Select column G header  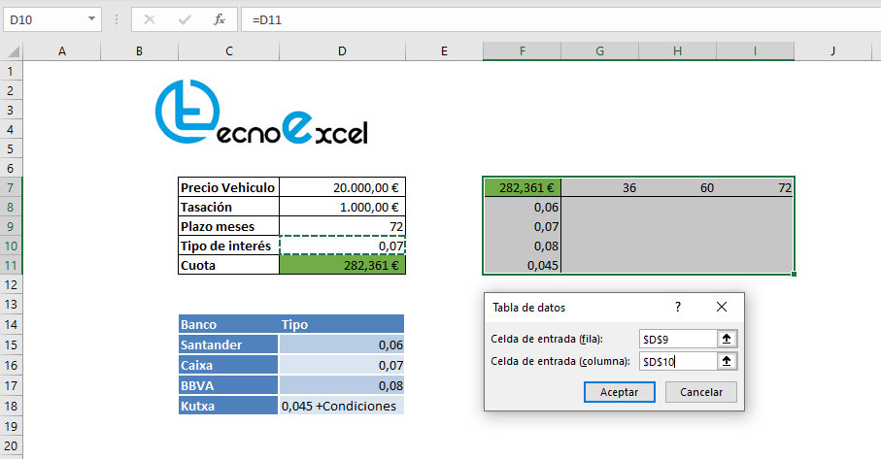point(599,51)
